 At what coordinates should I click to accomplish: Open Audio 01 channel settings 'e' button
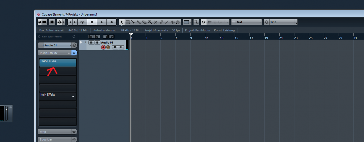coord(75,45)
